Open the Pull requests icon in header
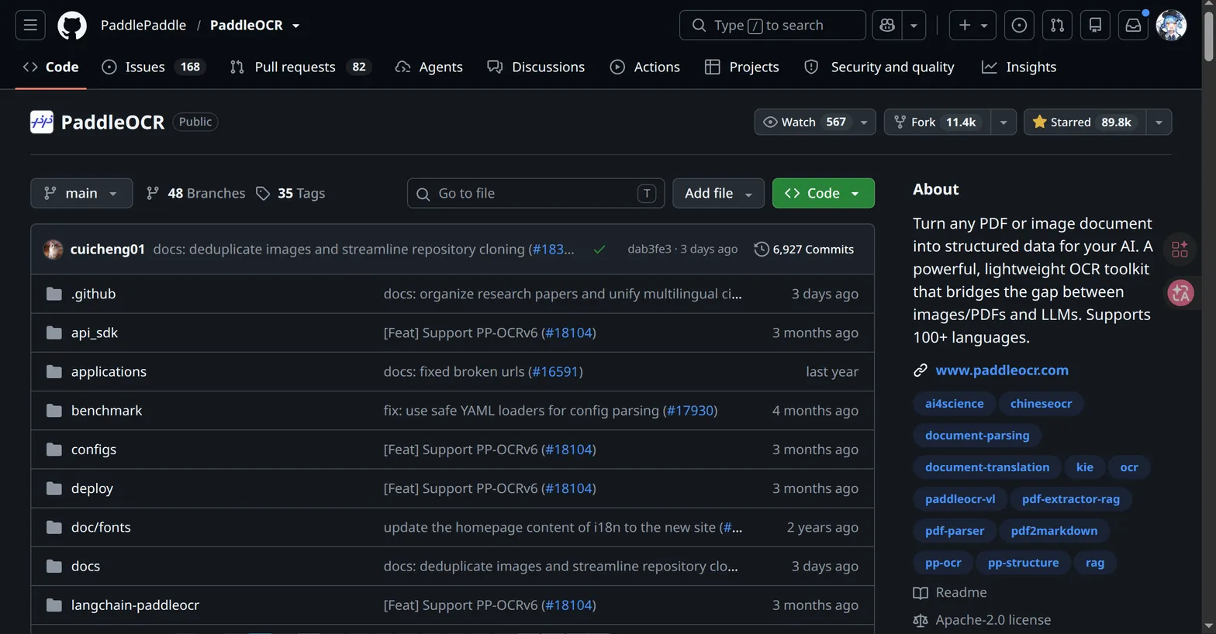This screenshot has width=1216, height=634. (1057, 26)
